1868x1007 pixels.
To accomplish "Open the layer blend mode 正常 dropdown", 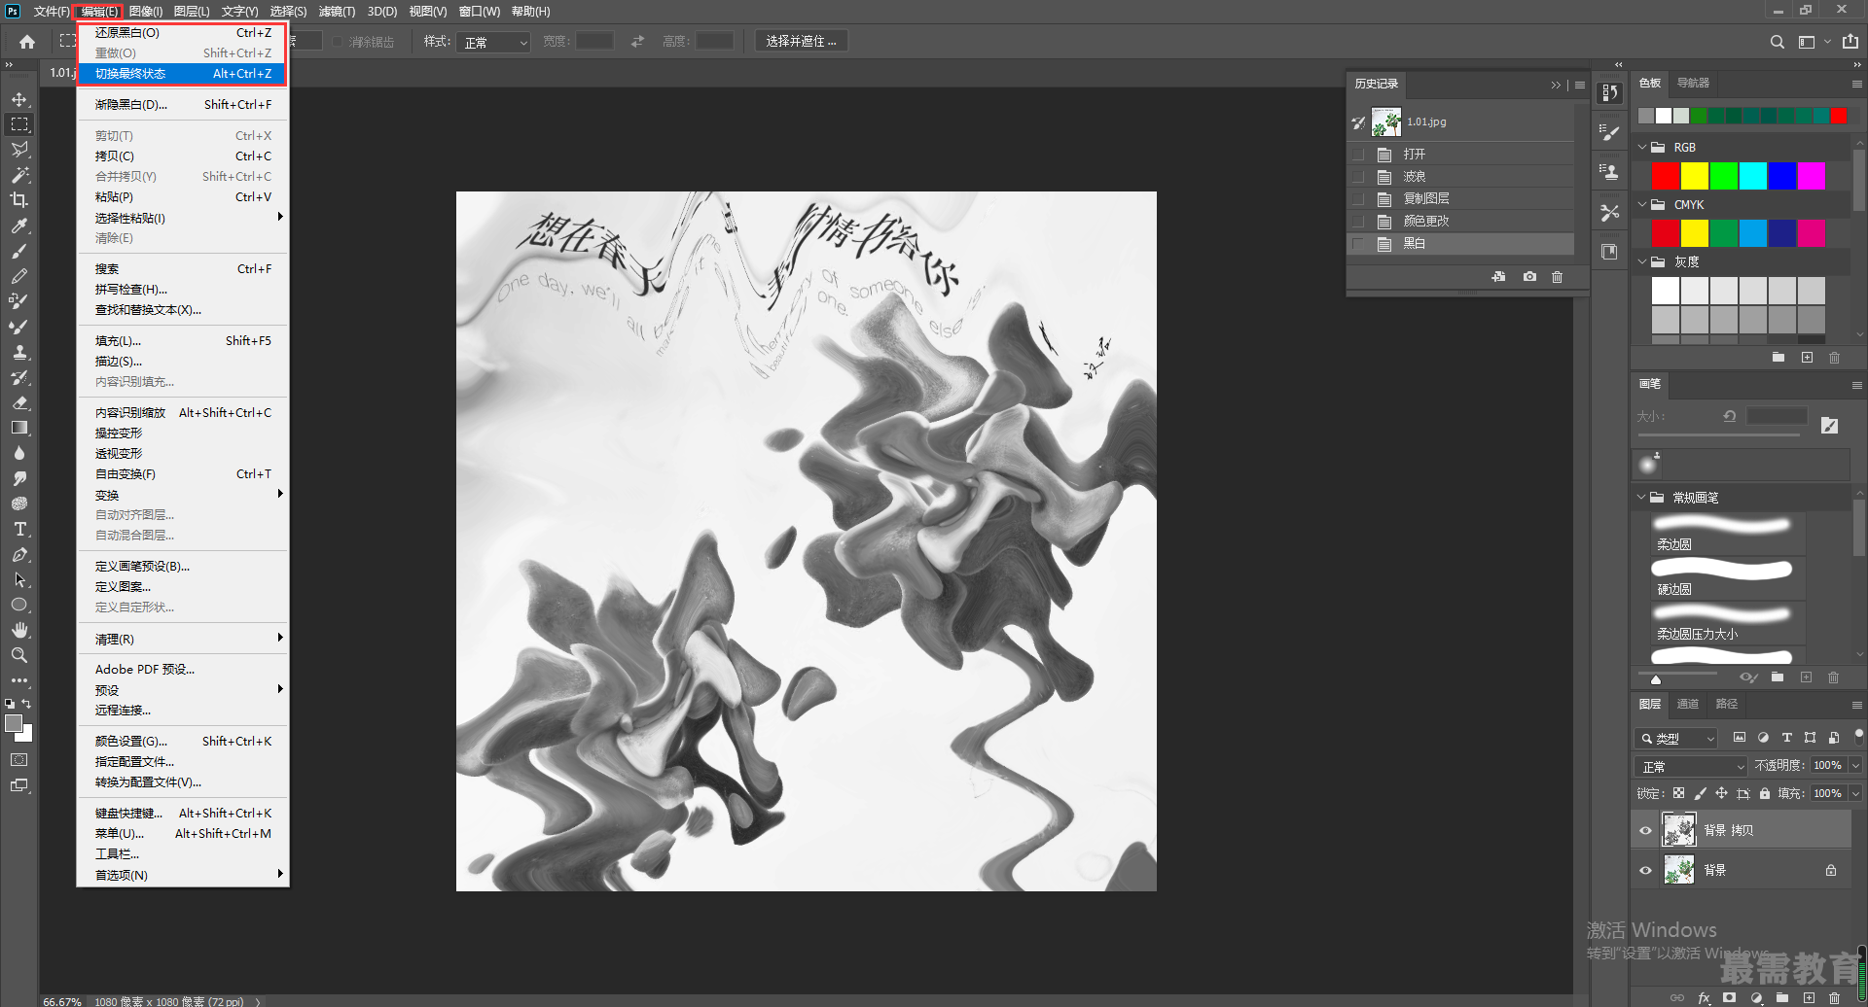I will pos(1691,766).
